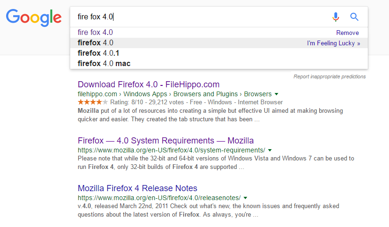Click the 'I'm Feeling Lucky' link

[333, 43]
